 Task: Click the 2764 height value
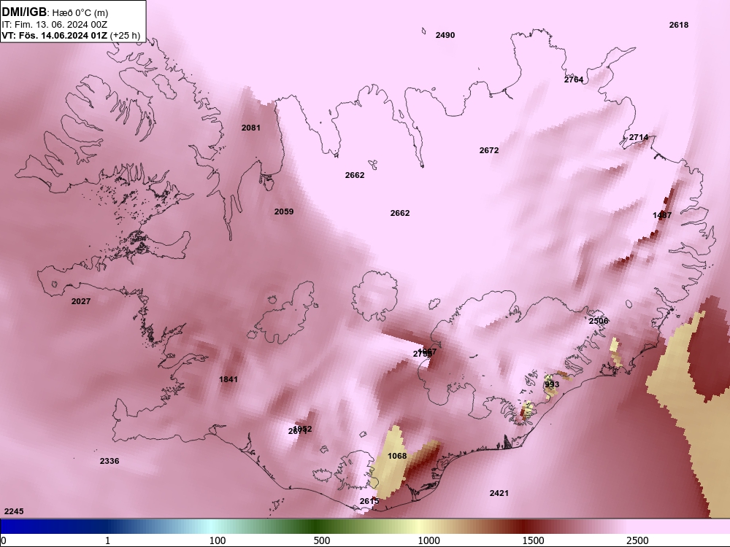pos(574,79)
